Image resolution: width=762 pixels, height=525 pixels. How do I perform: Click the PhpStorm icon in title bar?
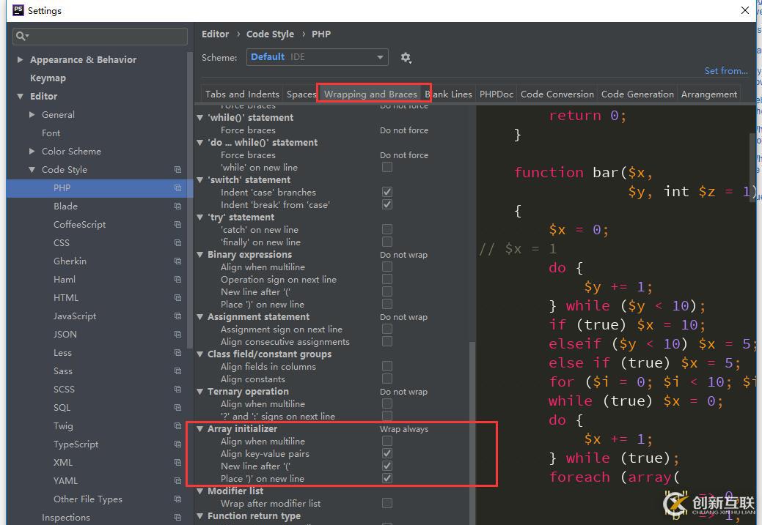pos(18,10)
